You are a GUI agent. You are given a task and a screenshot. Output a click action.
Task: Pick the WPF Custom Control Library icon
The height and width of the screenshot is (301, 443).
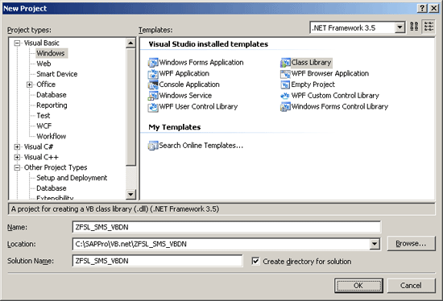pyautogui.click(x=285, y=96)
